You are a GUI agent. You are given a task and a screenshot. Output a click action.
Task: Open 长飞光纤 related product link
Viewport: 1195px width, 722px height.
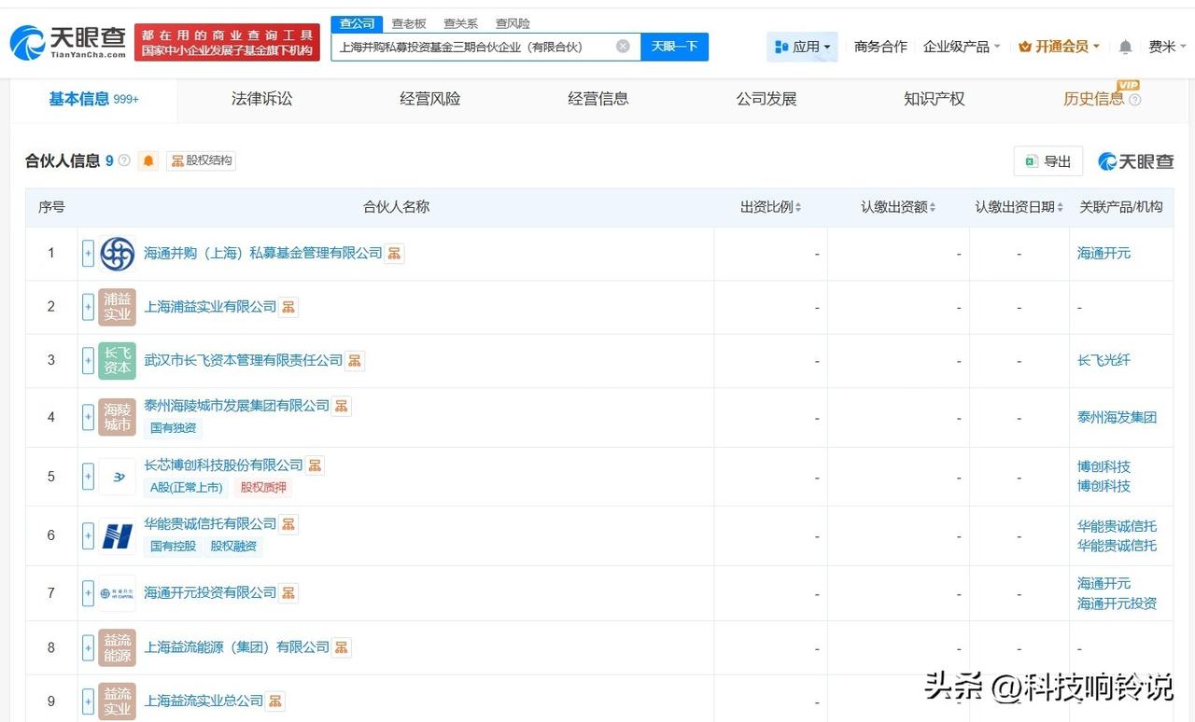(1104, 360)
